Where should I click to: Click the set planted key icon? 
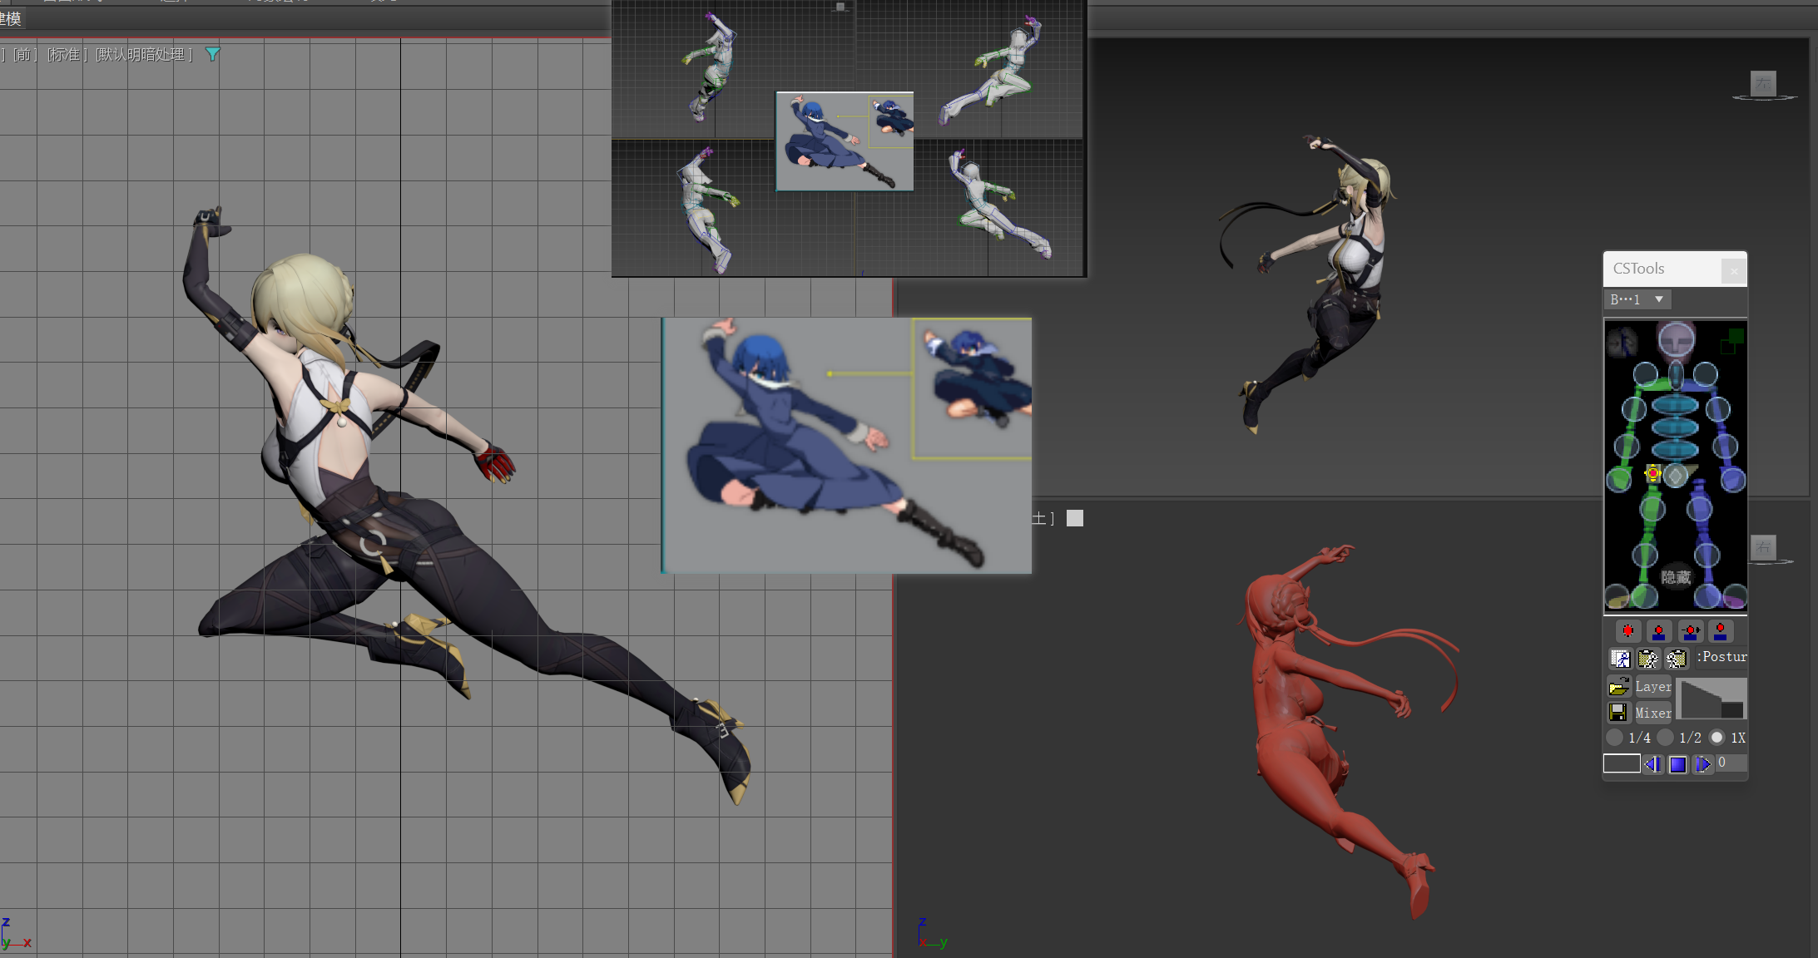point(1658,631)
